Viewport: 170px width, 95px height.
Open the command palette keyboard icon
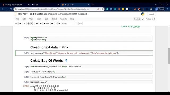pos(80,23)
